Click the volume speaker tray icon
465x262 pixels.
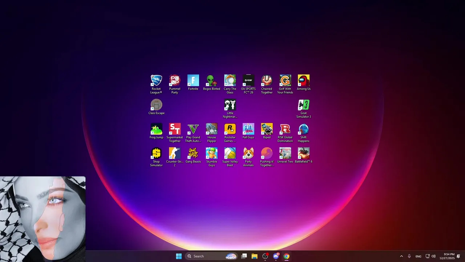(x=433, y=256)
